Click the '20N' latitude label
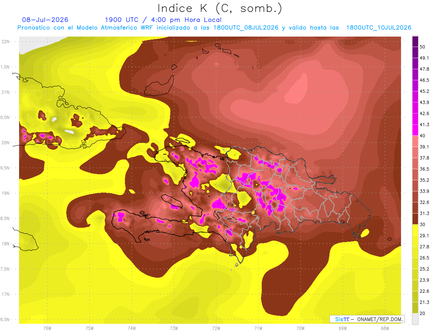The height and width of the screenshot is (333, 432). [x=5, y=143]
